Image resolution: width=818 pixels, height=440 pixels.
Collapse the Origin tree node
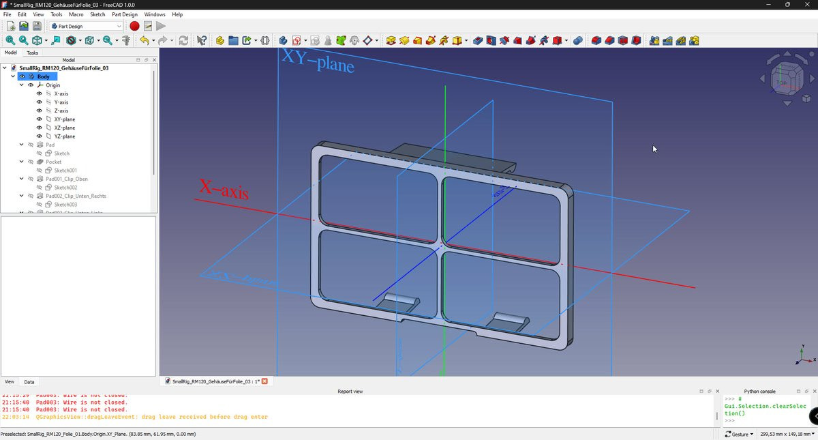pos(22,85)
